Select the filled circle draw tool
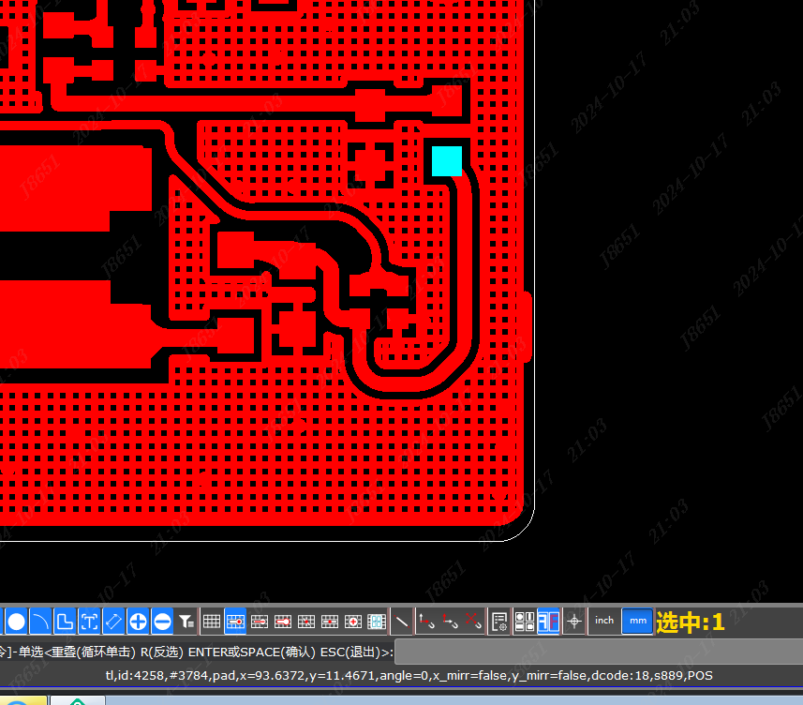 [x=17, y=621]
